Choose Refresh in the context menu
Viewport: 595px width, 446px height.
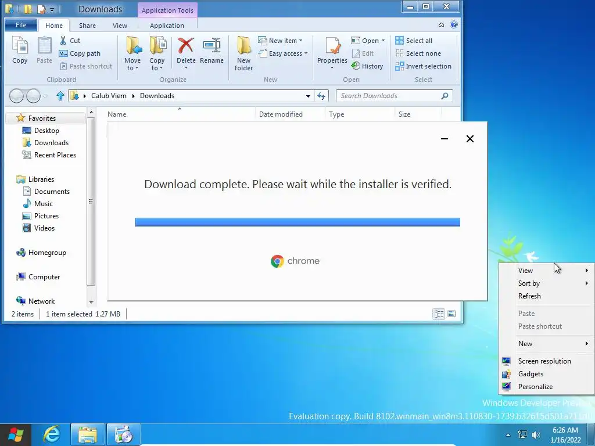547,296
